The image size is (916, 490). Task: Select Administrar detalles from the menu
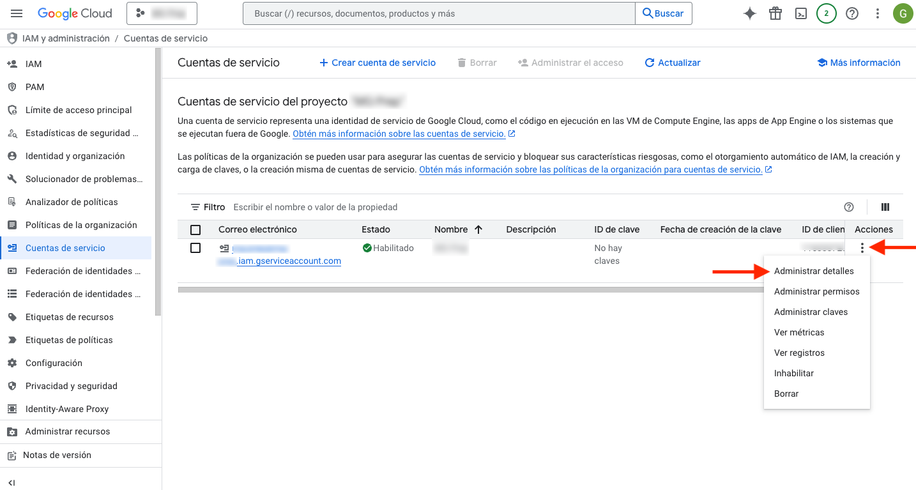tap(814, 271)
